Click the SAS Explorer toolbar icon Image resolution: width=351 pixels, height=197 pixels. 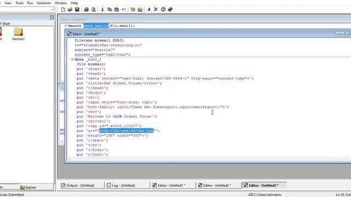140,9
